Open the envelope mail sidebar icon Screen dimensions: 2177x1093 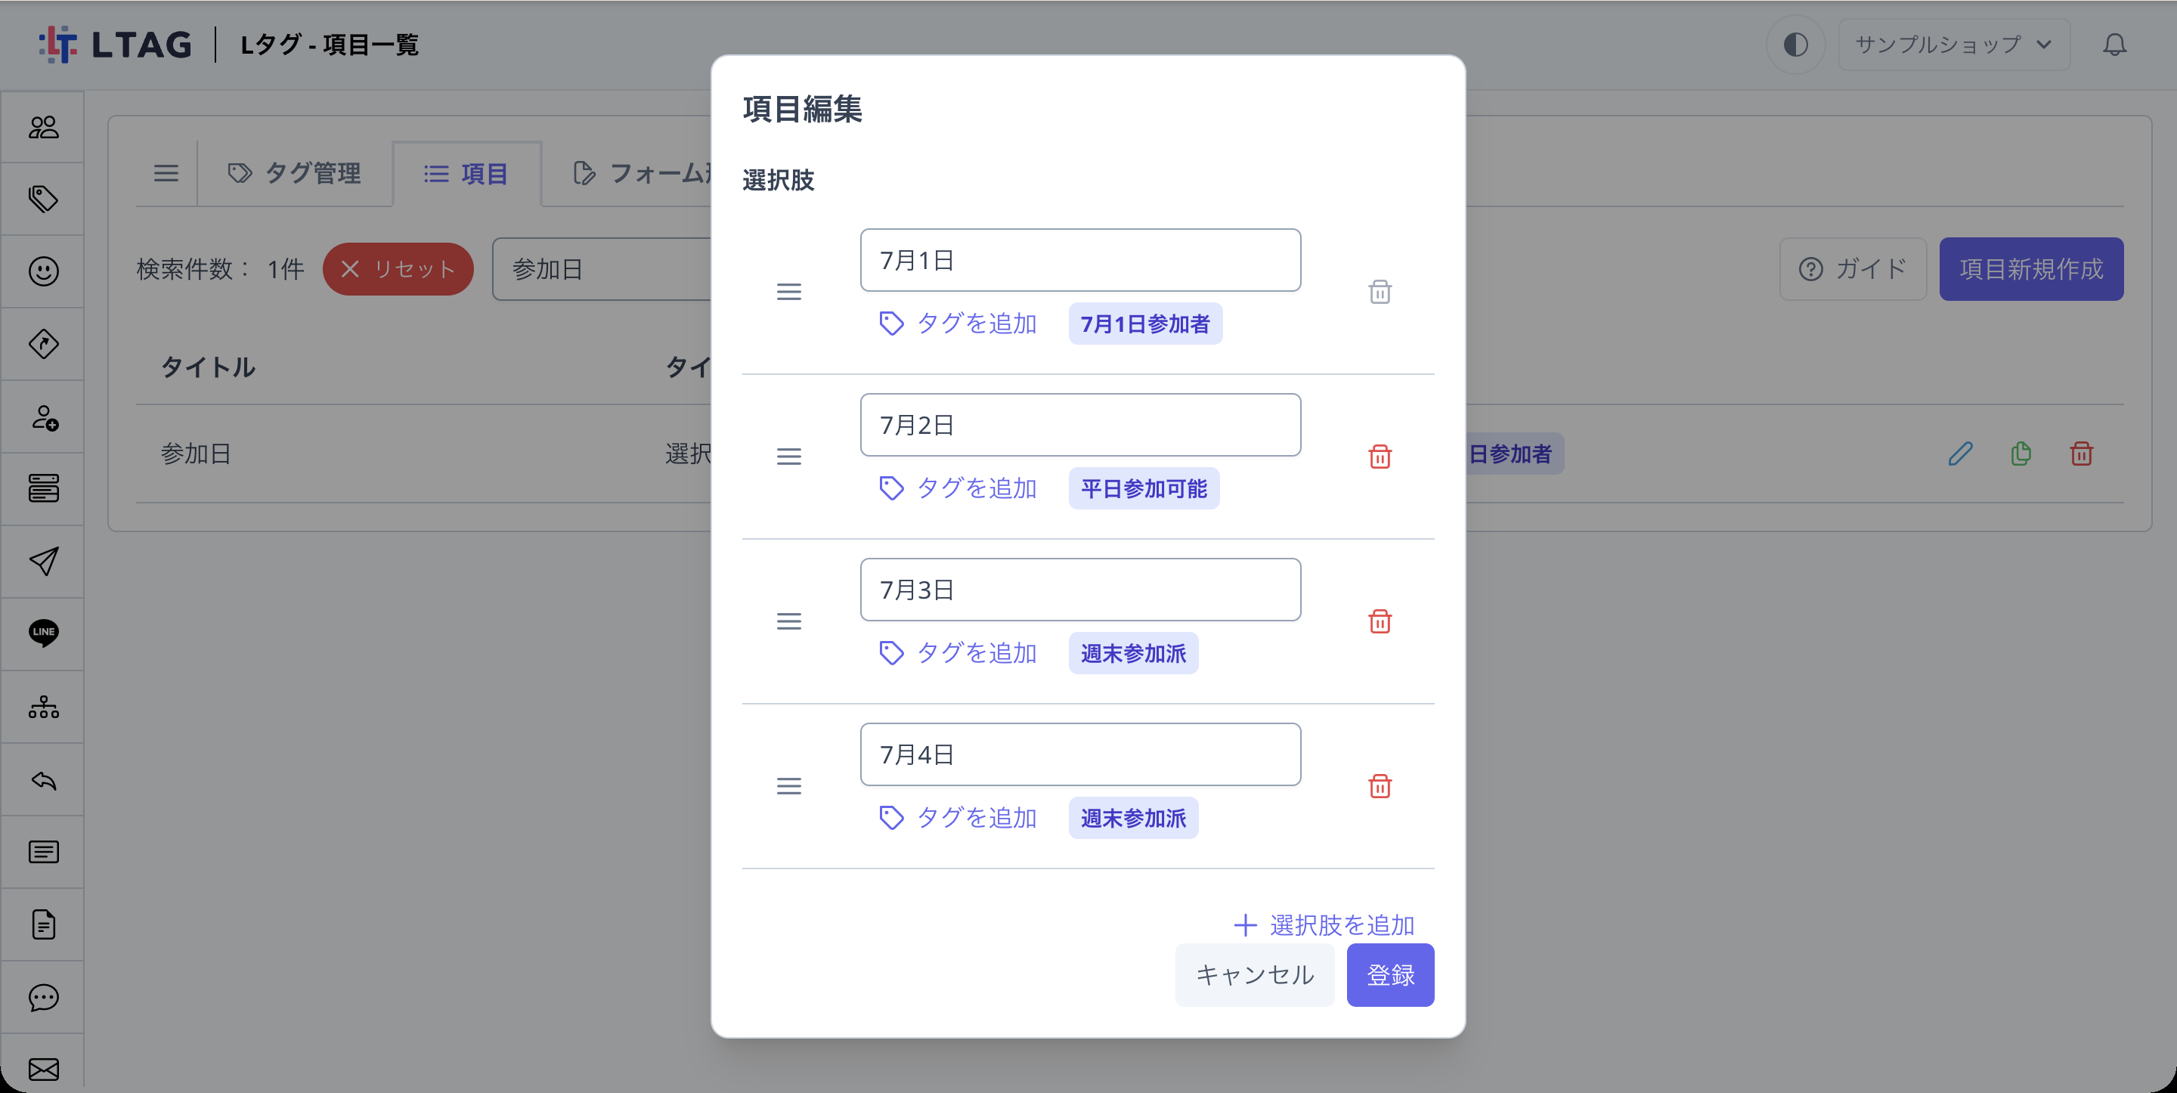[x=43, y=1070]
